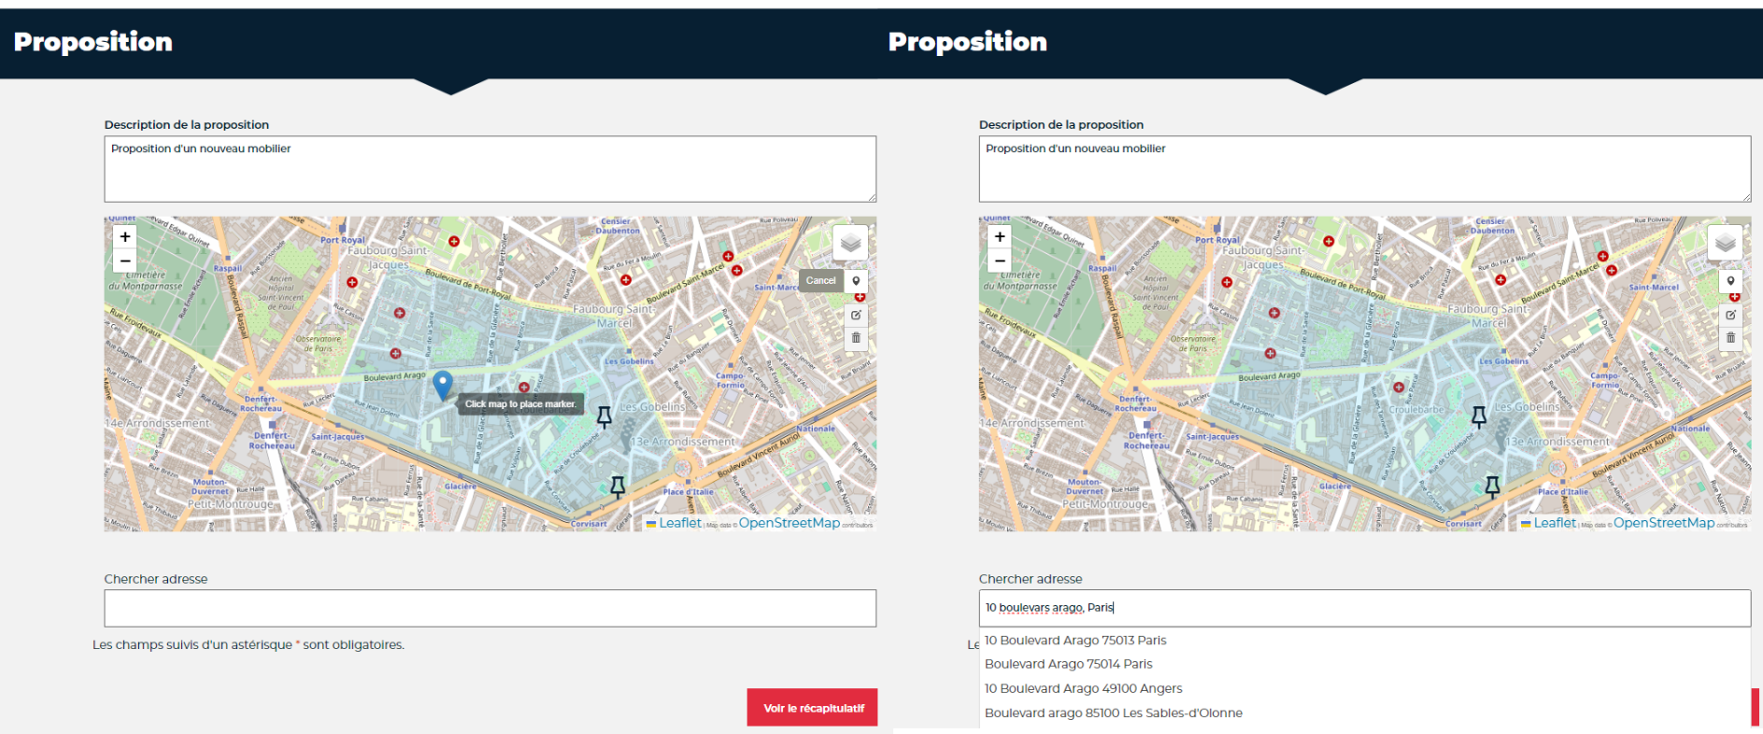1763x734 pixels.
Task: Select draw marker tool on right map
Action: [x=1730, y=281]
